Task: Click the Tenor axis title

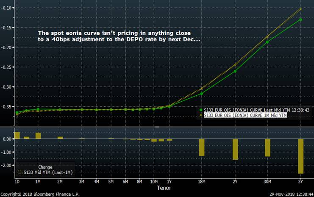Action: 164,188
